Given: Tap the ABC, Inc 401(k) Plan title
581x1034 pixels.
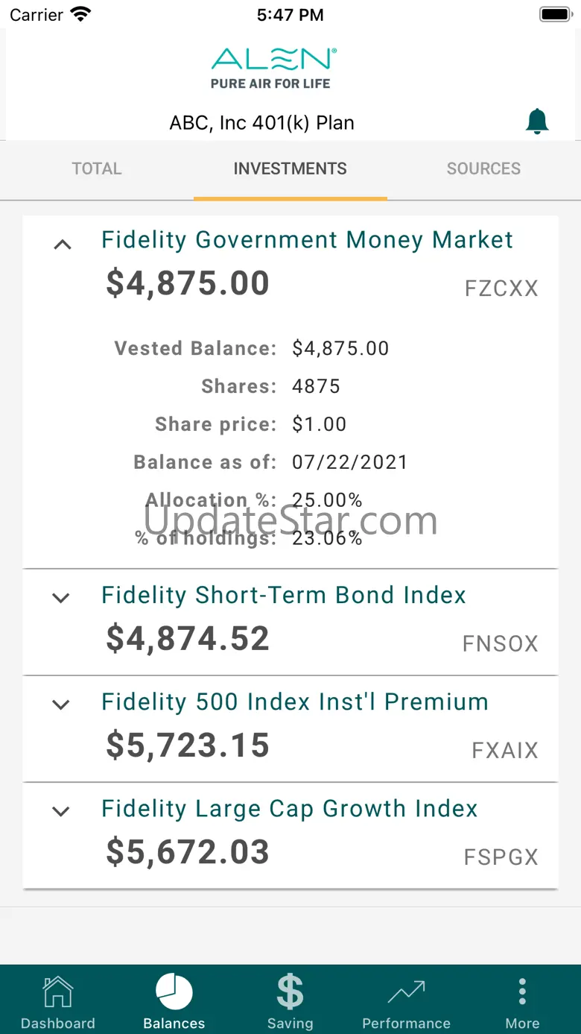Looking at the screenshot, I should coord(262,123).
